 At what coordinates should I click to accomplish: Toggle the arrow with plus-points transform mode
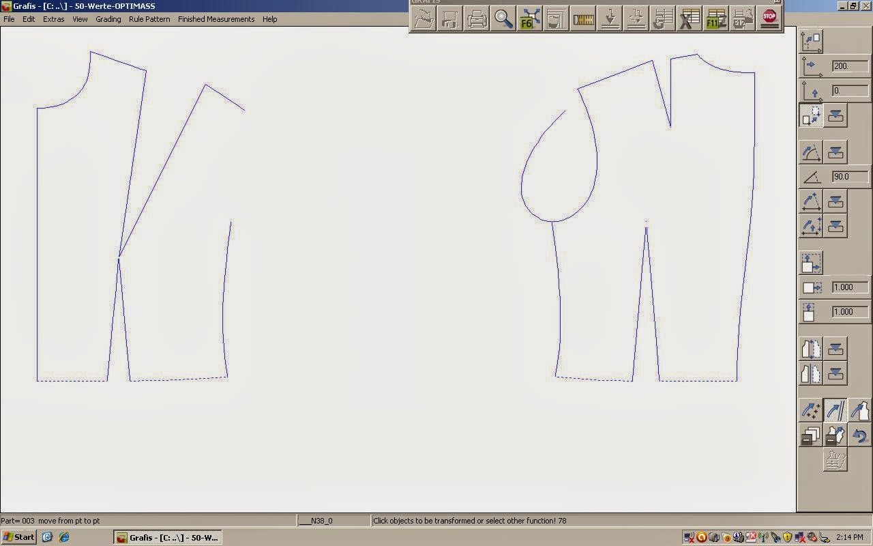[811, 410]
